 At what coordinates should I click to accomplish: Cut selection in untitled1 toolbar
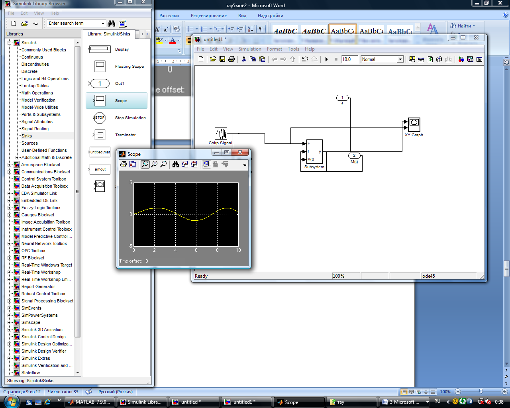[x=244, y=59]
